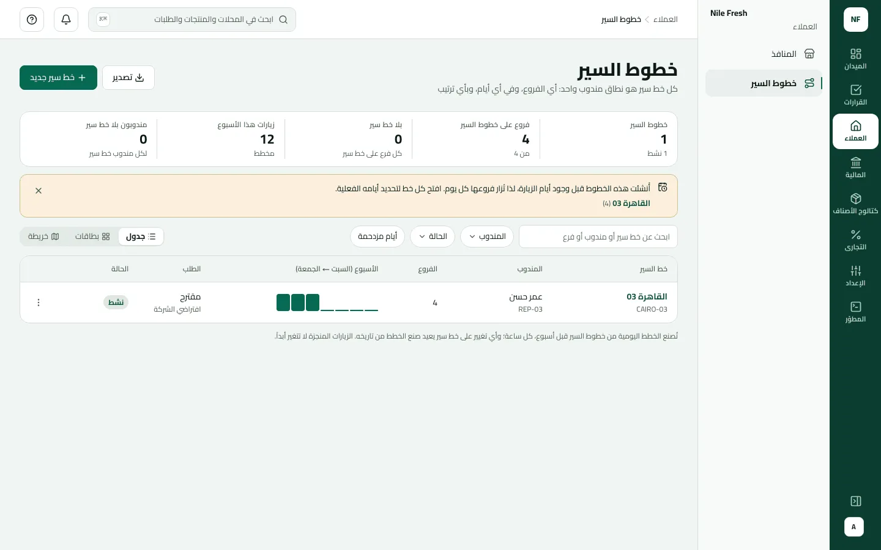Expand the الحالة status filter dropdown
881x550 pixels.
point(433,237)
